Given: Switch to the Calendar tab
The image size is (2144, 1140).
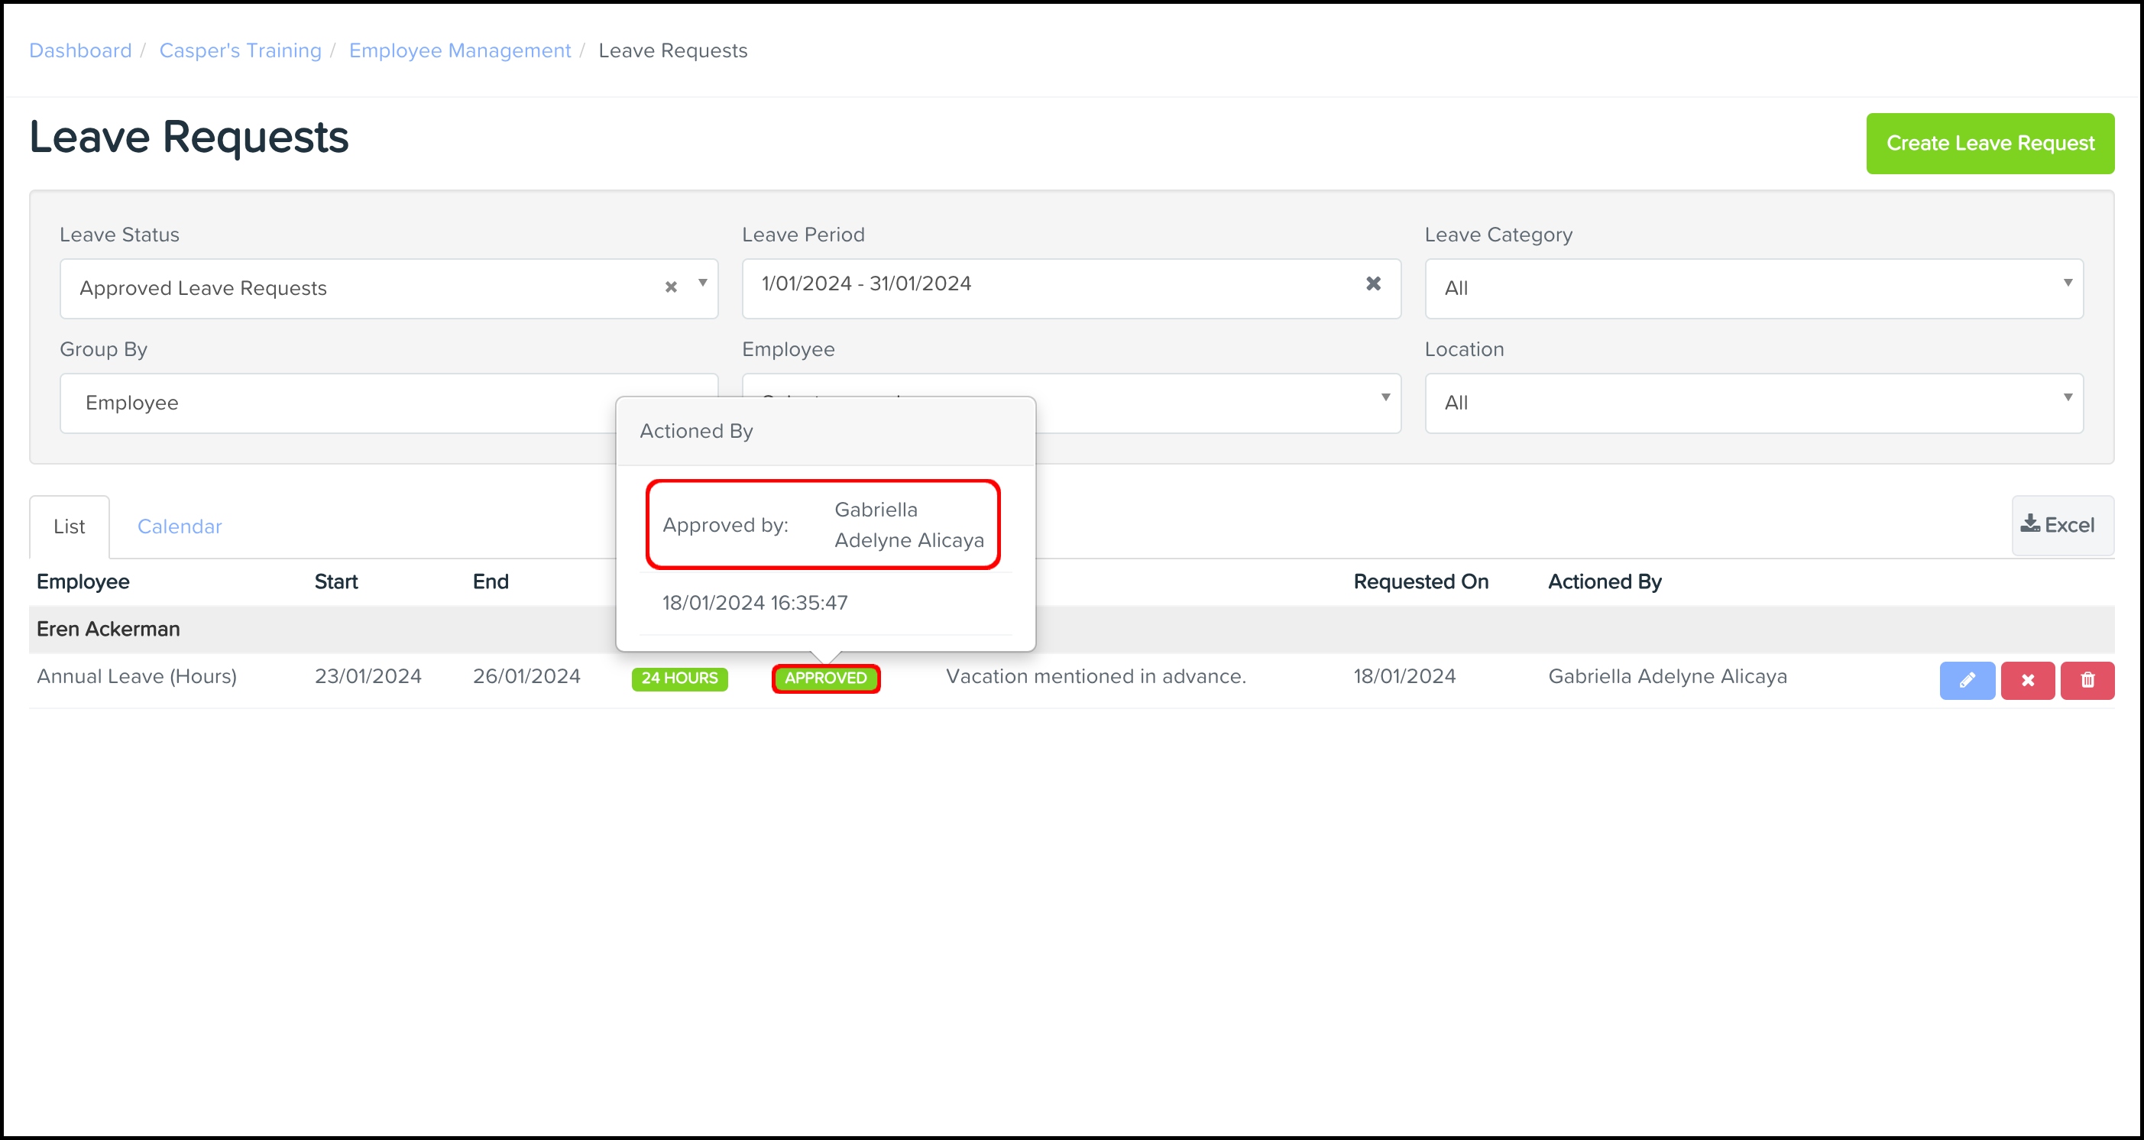Looking at the screenshot, I should click(179, 526).
